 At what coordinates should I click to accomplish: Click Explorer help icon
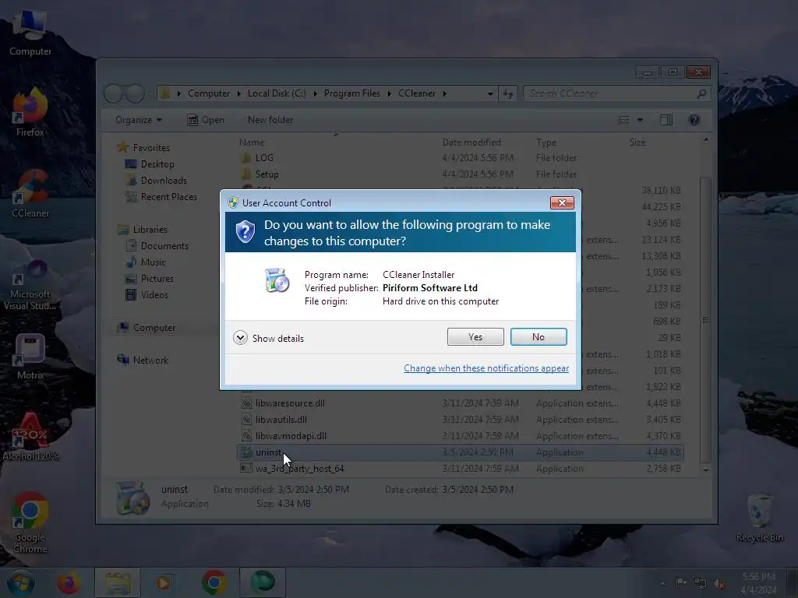click(694, 120)
